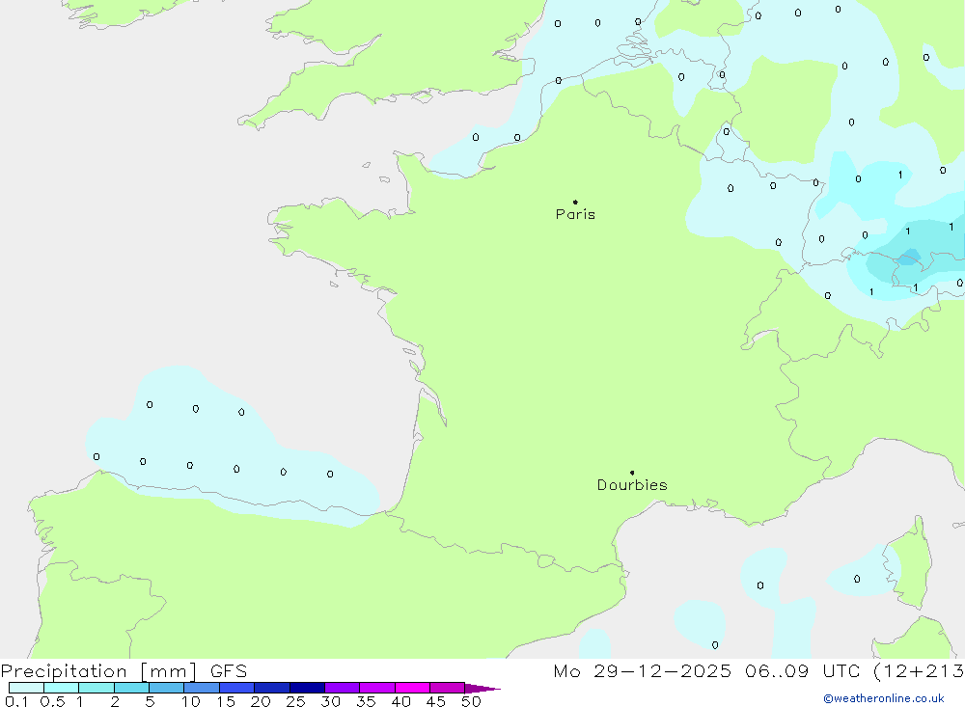965x707 pixels.
Task: Click the '10' legend scale value
Action: [191, 701]
